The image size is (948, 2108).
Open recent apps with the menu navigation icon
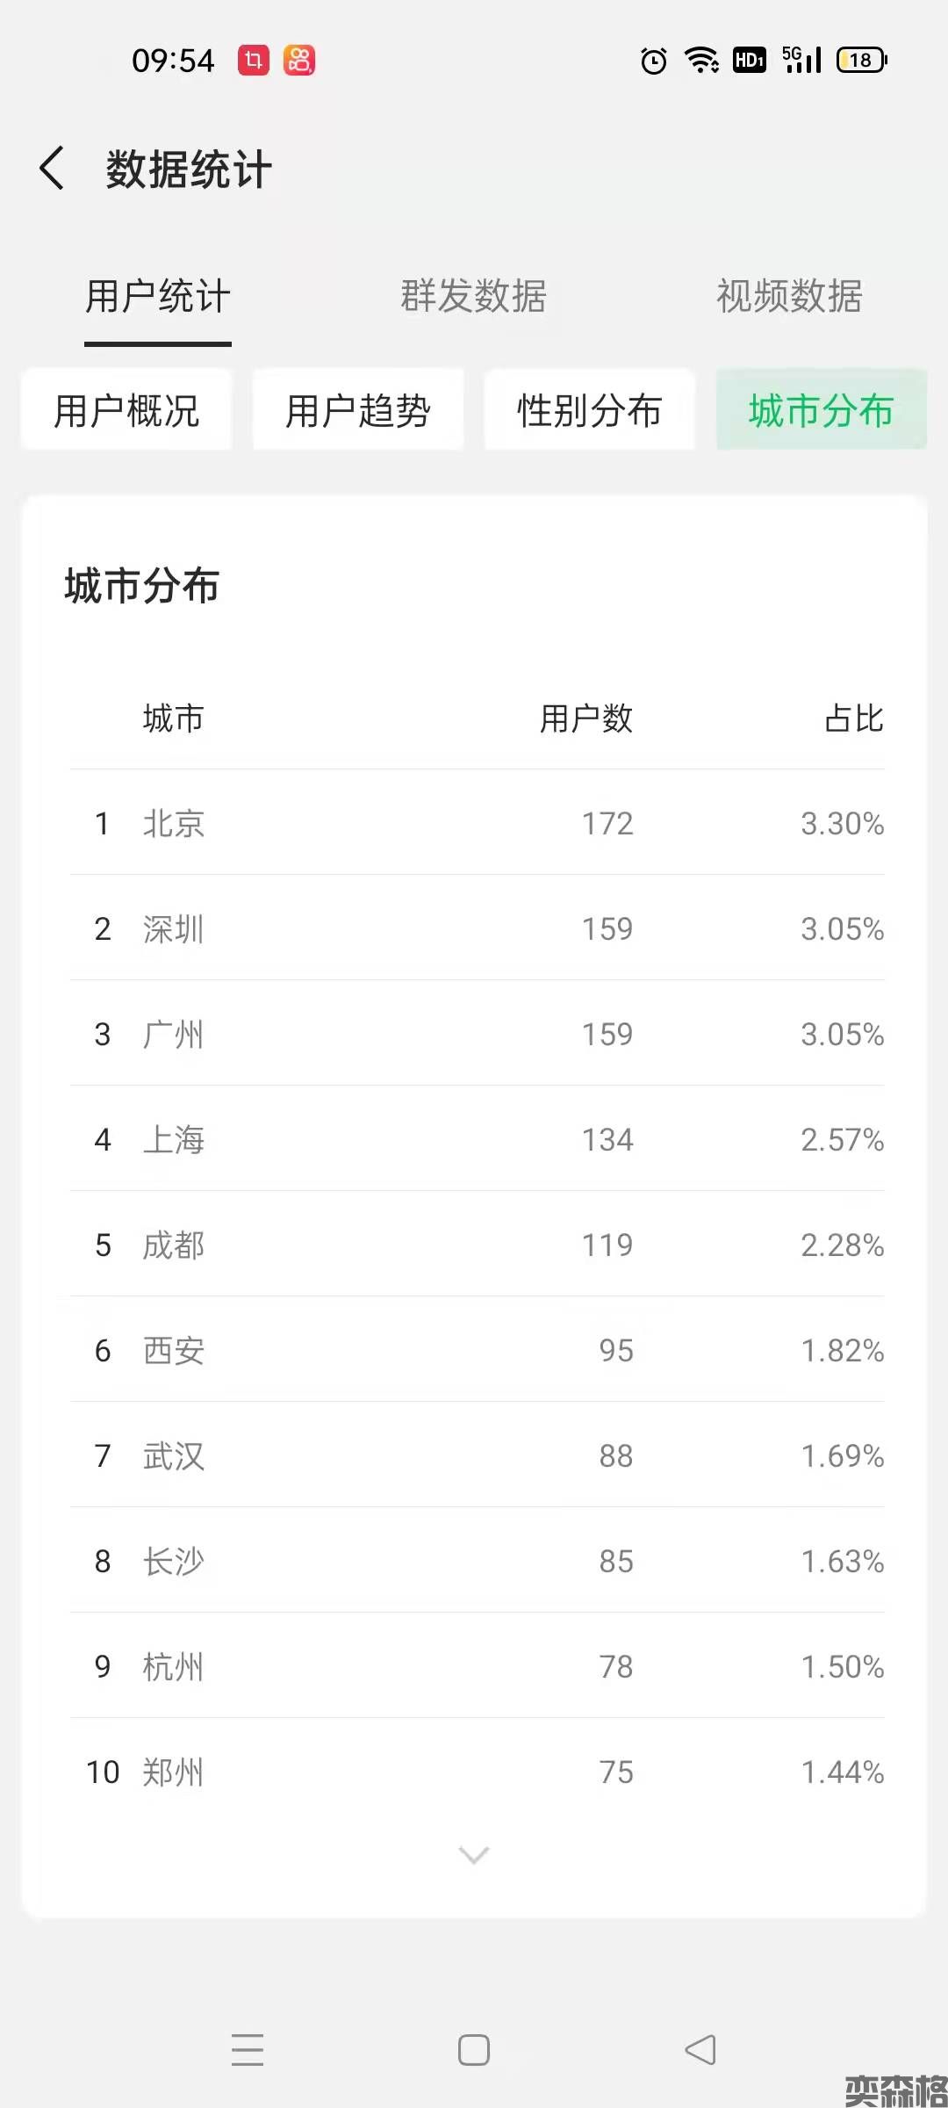point(248,2050)
